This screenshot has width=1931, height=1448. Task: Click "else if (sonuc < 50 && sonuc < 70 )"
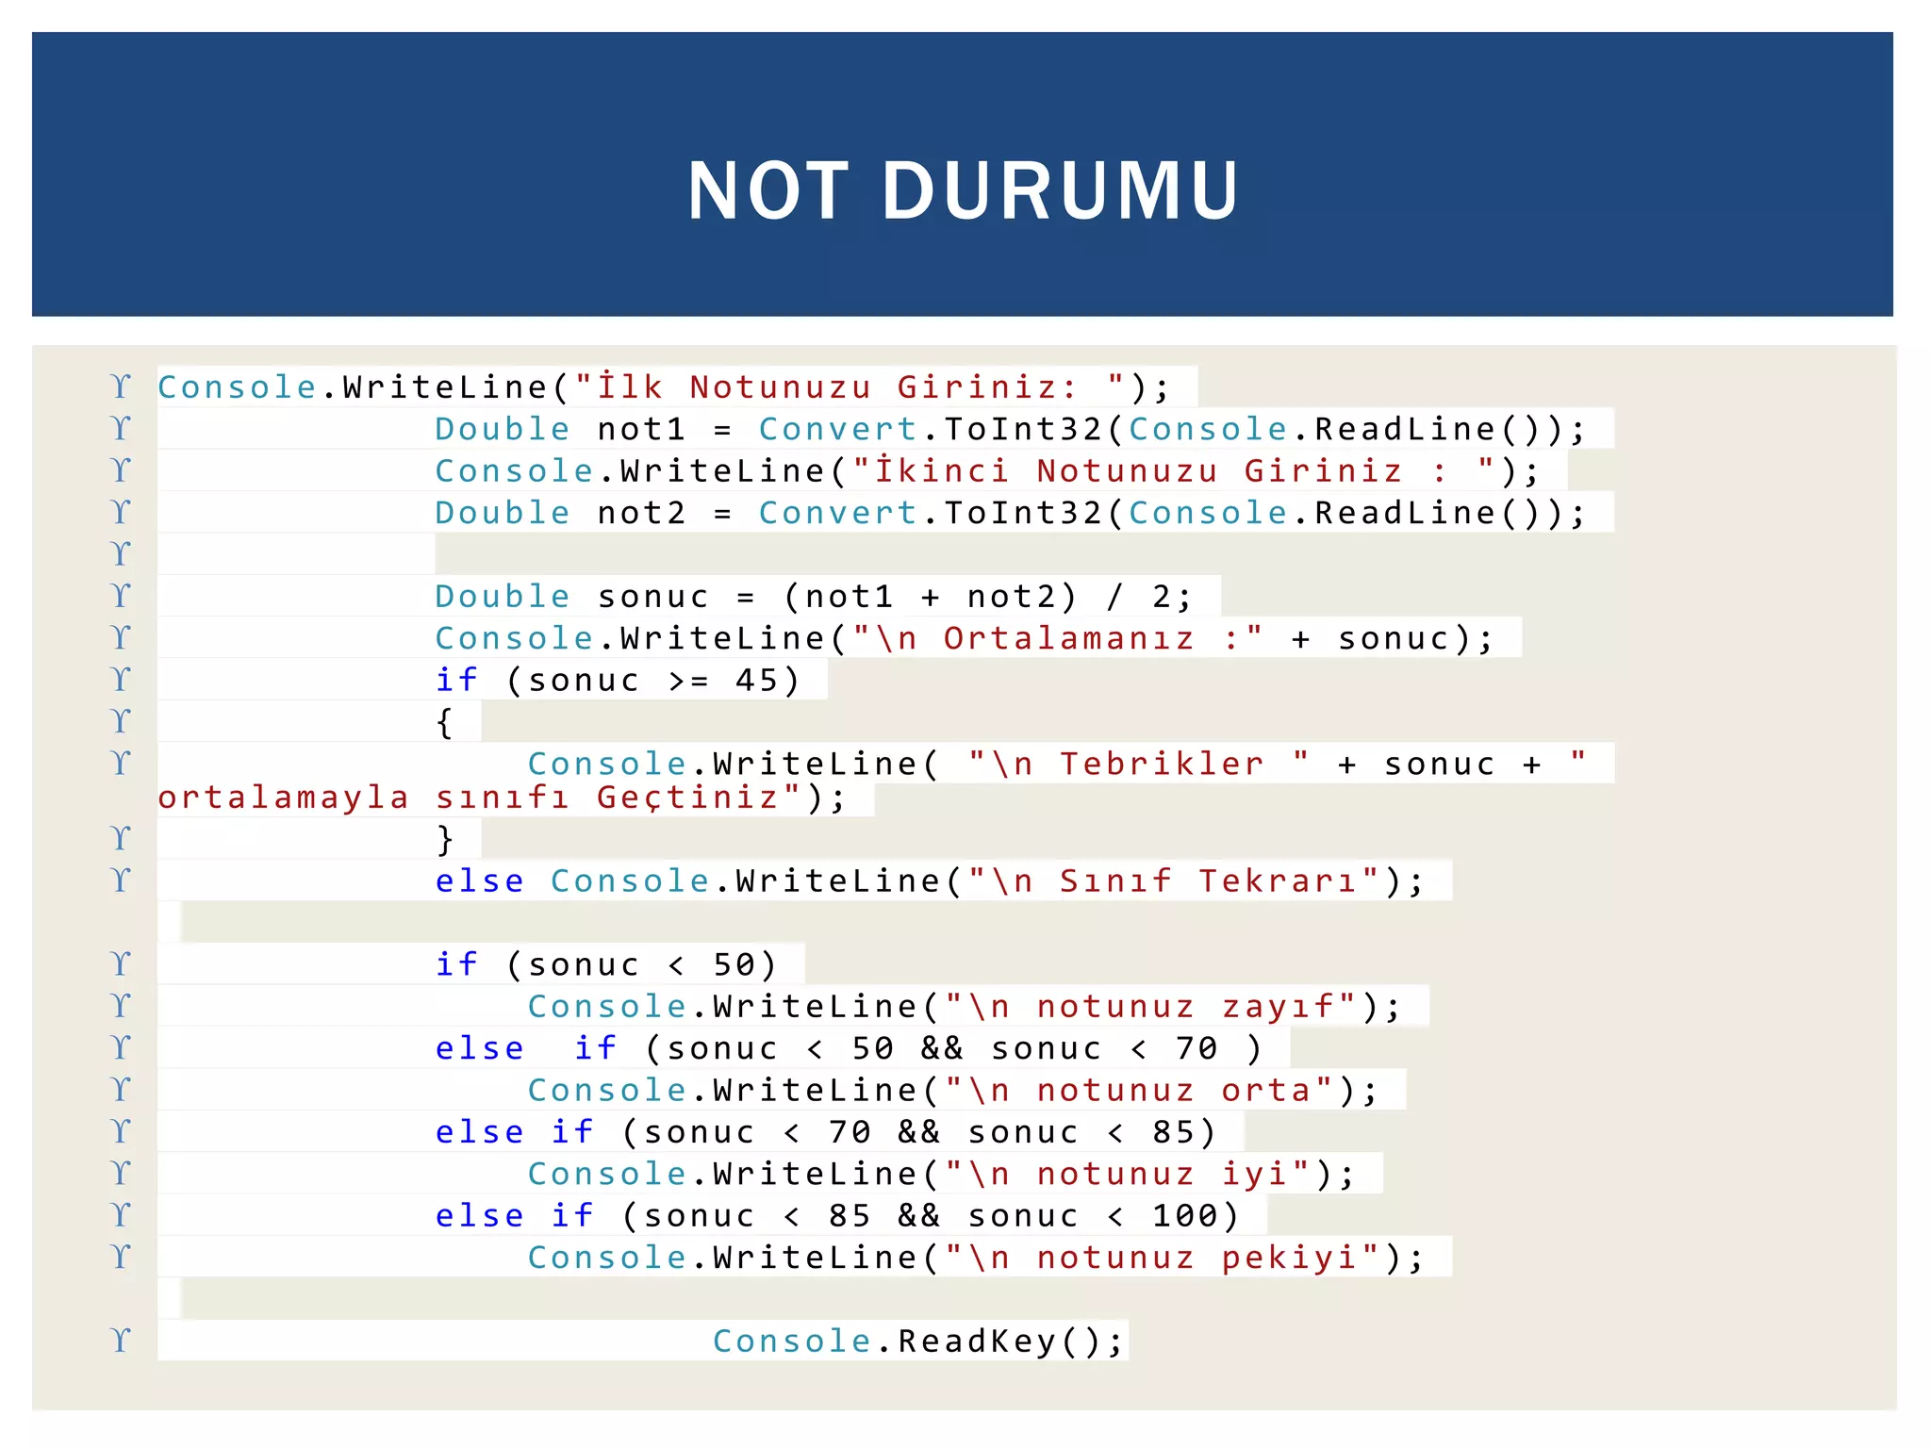pyautogui.click(x=849, y=1048)
